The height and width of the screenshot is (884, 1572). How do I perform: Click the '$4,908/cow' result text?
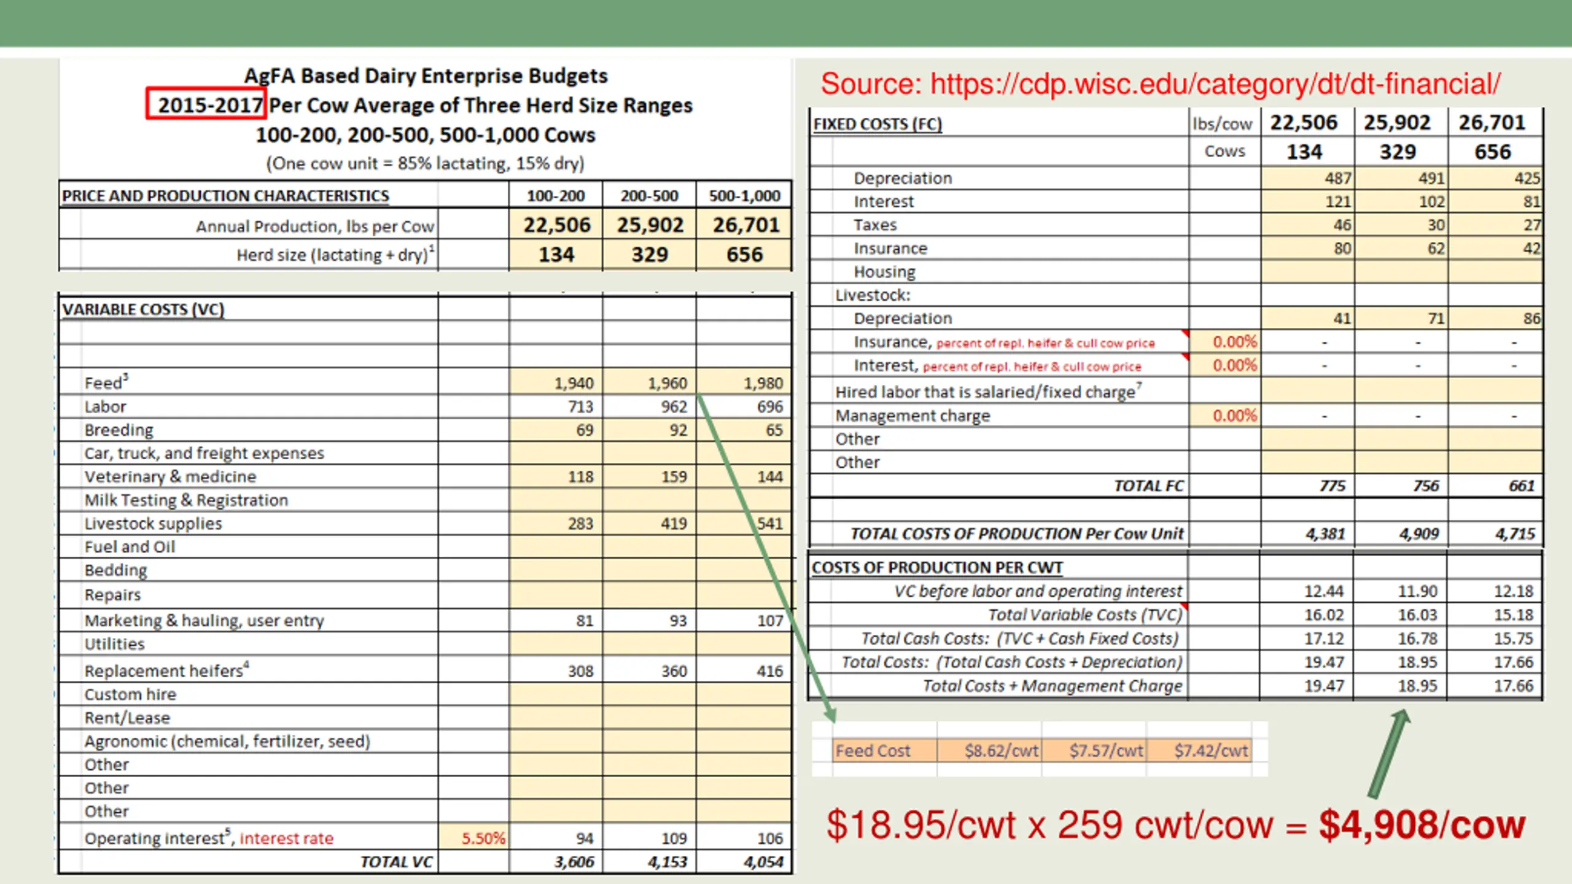(x=1422, y=825)
